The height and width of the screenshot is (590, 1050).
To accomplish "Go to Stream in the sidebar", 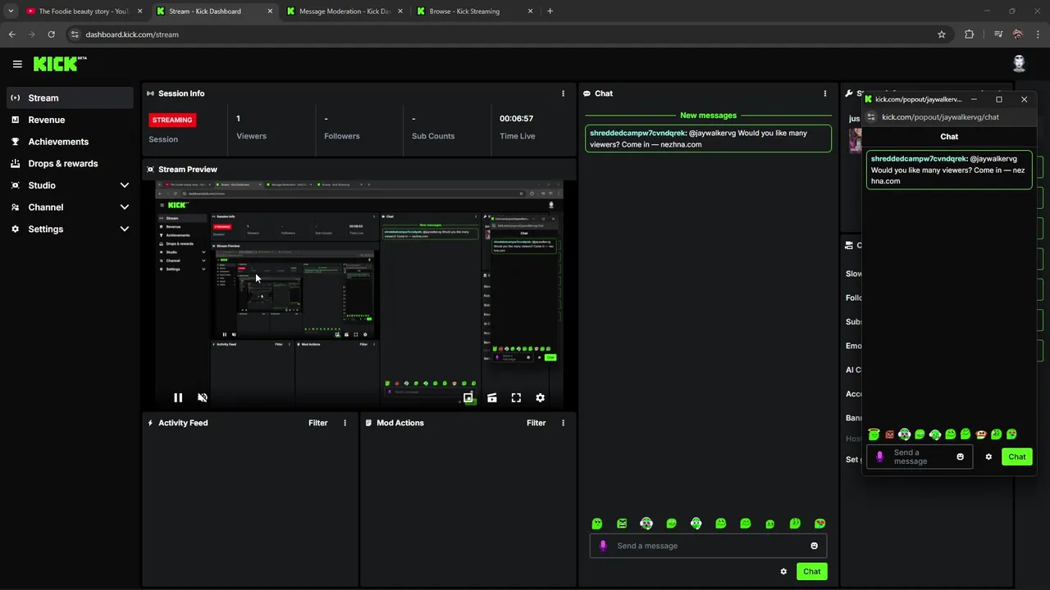I will tap(70, 98).
